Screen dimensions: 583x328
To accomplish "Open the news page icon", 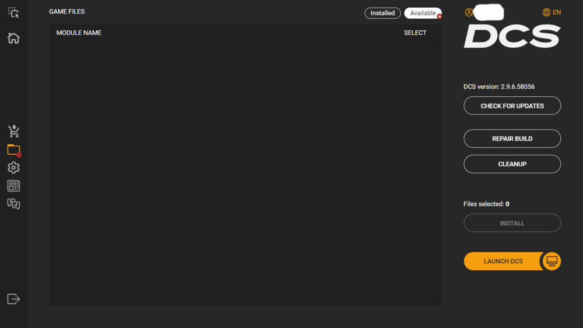I will tap(14, 186).
